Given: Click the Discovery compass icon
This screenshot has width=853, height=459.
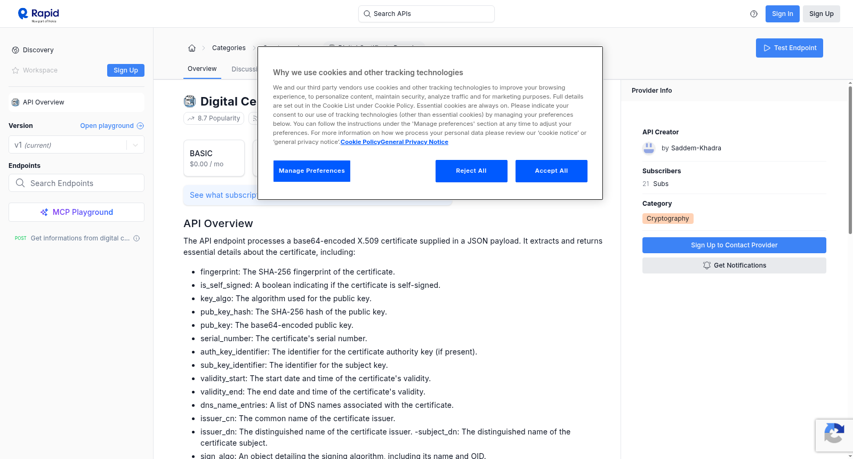Looking at the screenshot, I should coord(15,50).
